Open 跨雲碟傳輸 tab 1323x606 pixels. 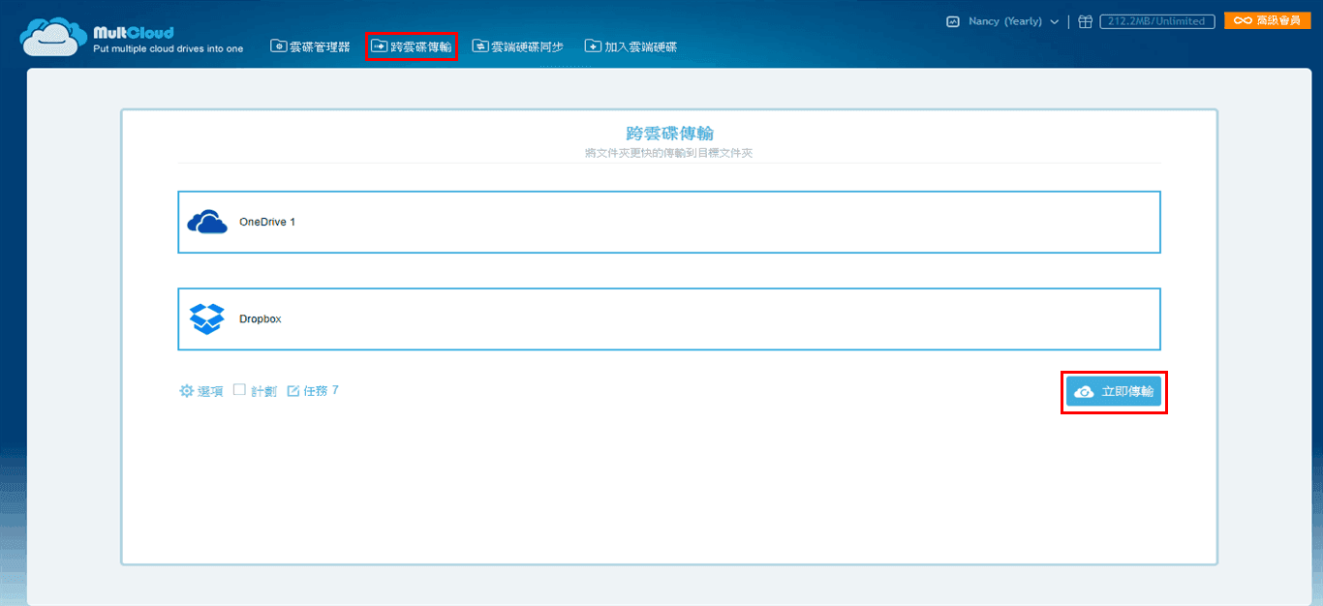412,45
